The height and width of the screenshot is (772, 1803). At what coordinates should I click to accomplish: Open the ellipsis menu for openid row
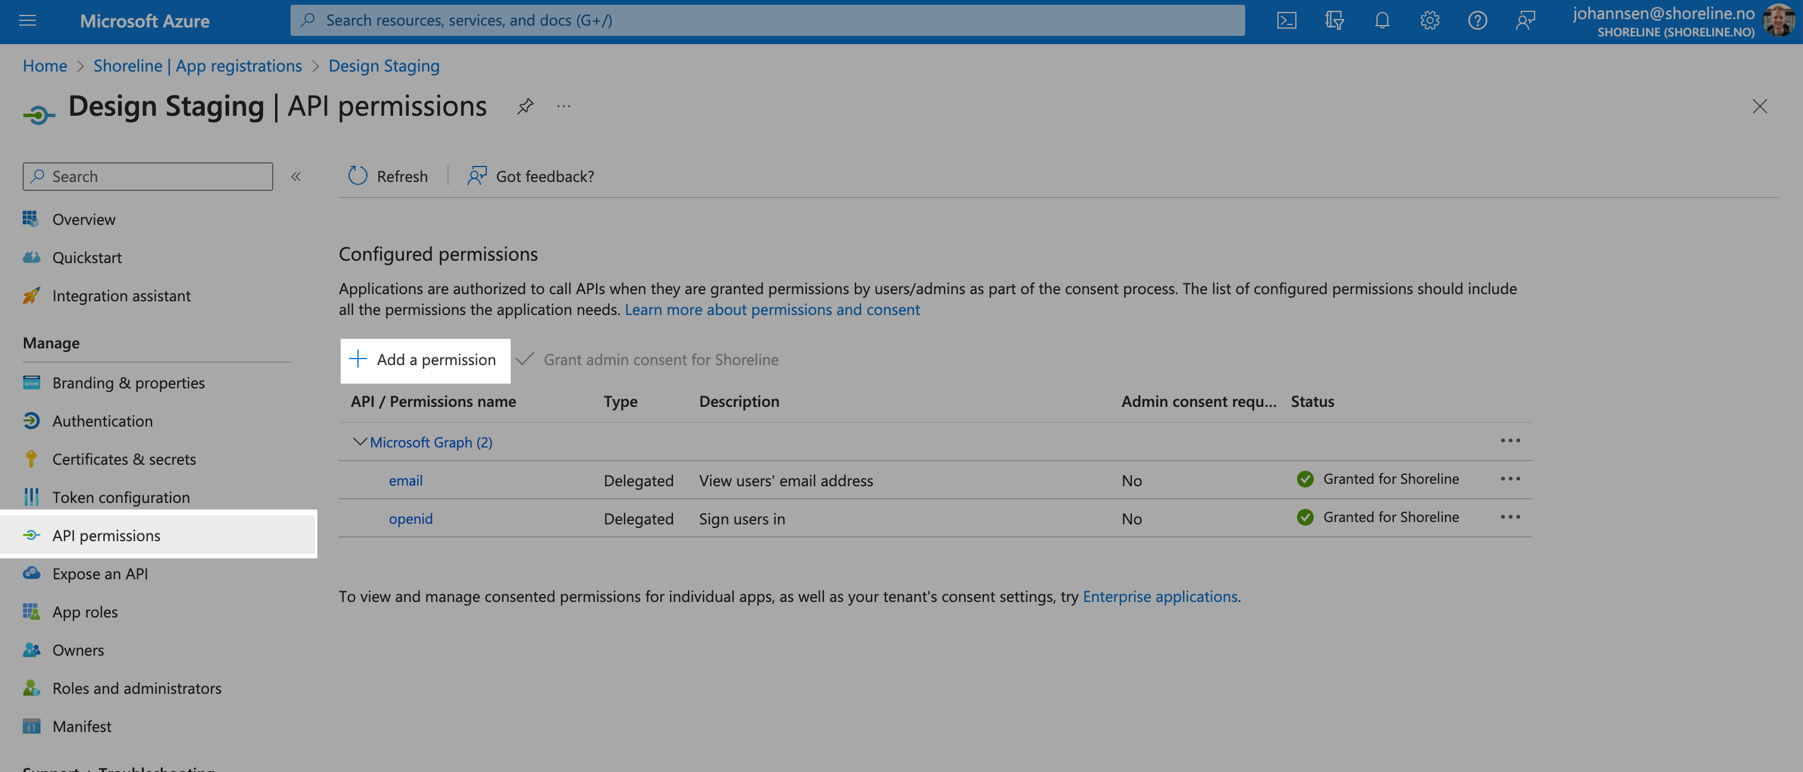click(1509, 517)
